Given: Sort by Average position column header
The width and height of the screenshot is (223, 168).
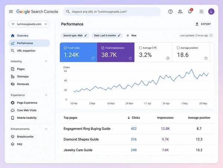Looking at the screenshot, I should [199, 118].
